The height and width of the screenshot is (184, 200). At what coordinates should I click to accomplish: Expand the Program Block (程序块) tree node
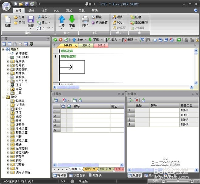pos(8,61)
